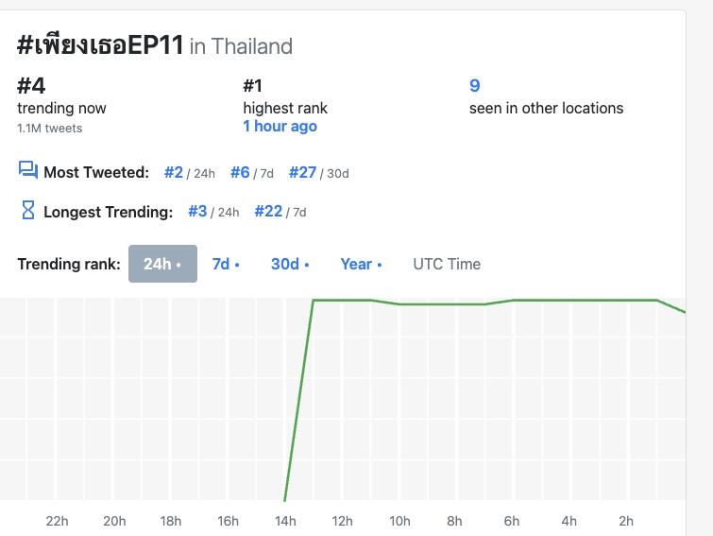Click the 'seen in other locations' text
This screenshot has height=536, width=713.
(x=546, y=108)
